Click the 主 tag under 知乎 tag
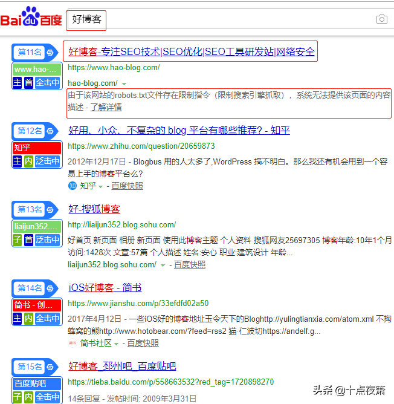 (x=18, y=161)
